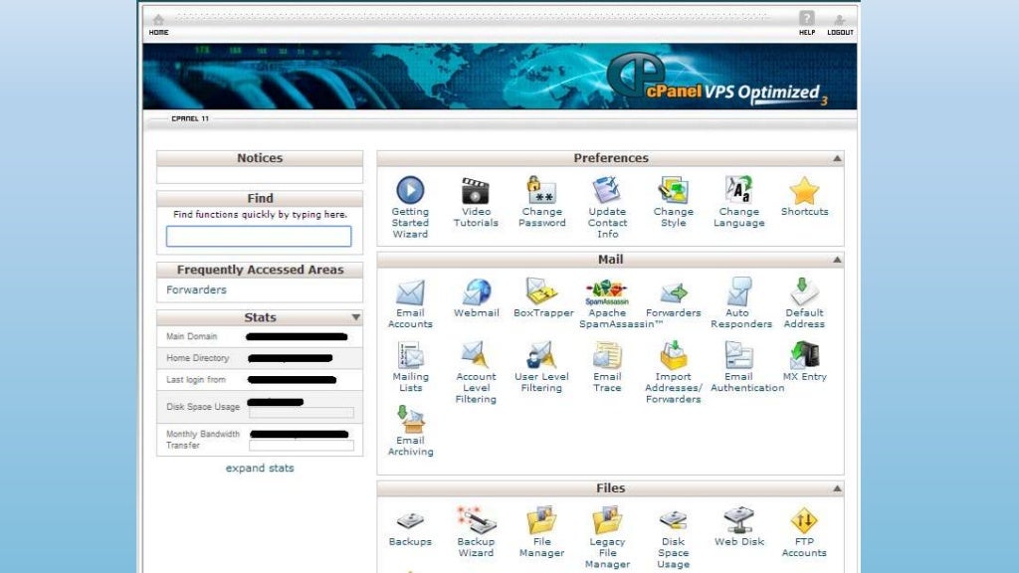This screenshot has height=573, width=1019.
Task: Open Email Accounts
Action: [410, 302]
